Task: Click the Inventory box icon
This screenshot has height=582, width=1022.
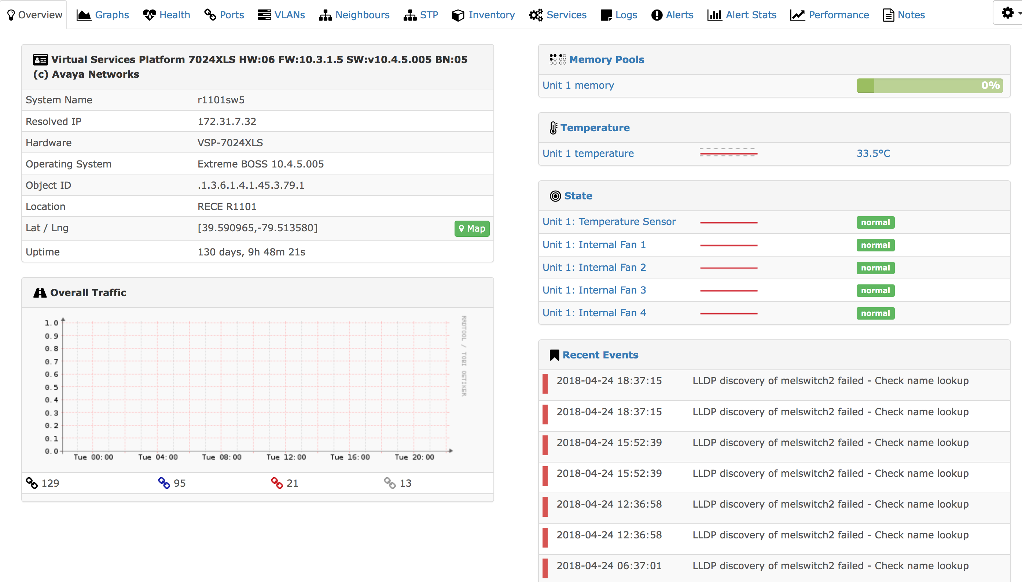Action: click(x=457, y=15)
